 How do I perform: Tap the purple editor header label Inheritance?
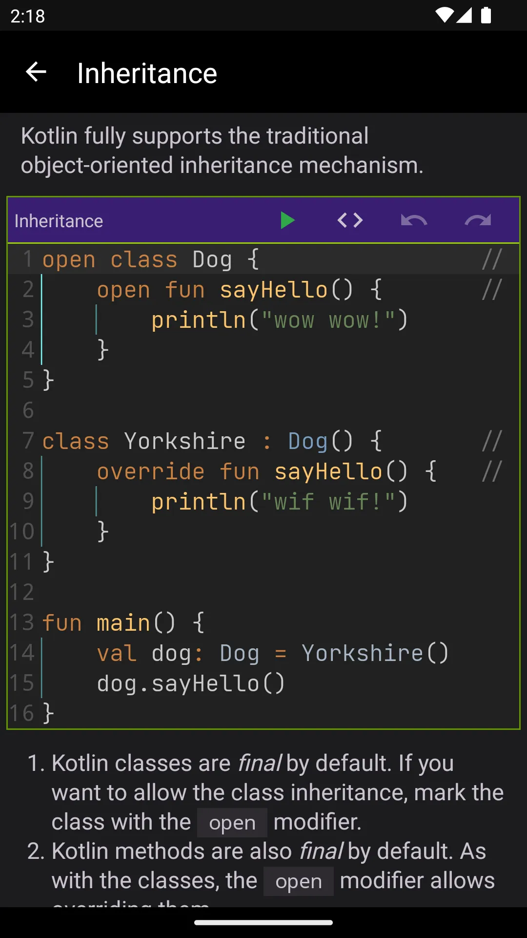tap(59, 221)
